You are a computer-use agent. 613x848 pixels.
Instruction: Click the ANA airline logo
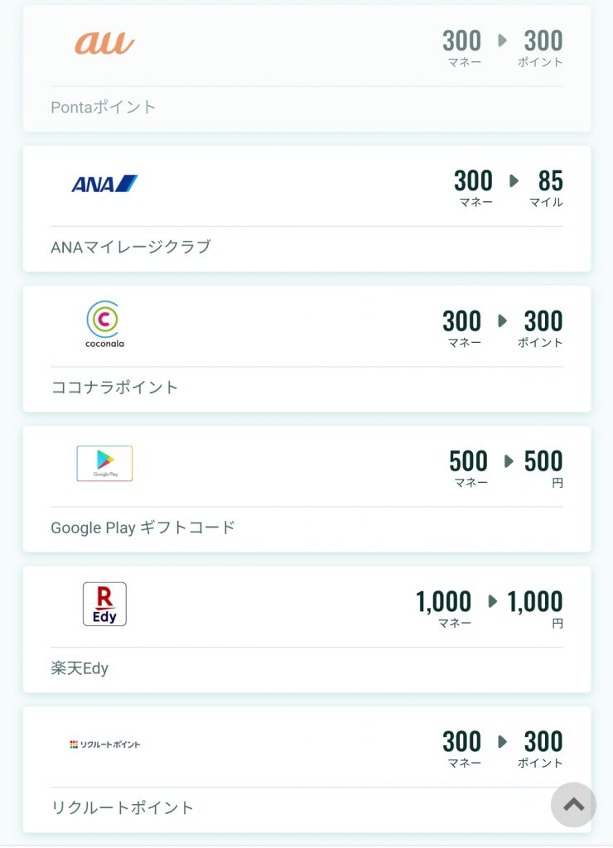104,184
